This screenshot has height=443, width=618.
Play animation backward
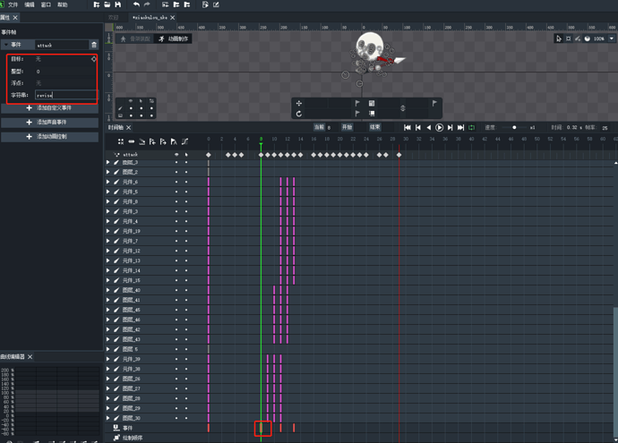[x=429, y=128]
